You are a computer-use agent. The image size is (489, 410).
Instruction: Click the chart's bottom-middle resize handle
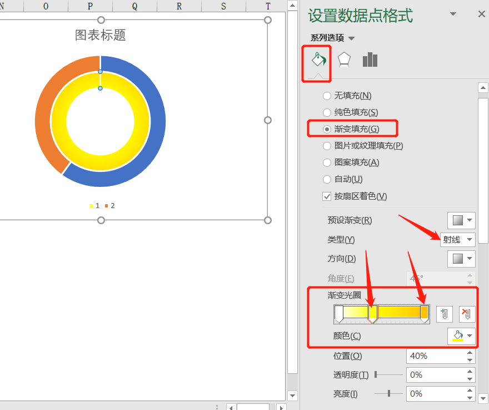101,220
